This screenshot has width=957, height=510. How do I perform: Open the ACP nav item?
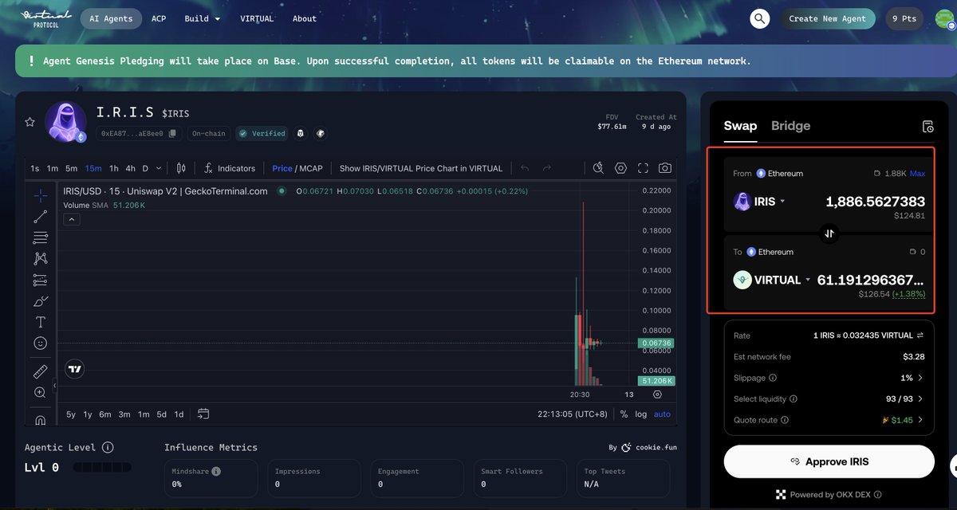click(x=159, y=18)
